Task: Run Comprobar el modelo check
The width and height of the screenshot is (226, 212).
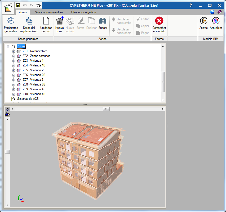Action: pos(159,25)
